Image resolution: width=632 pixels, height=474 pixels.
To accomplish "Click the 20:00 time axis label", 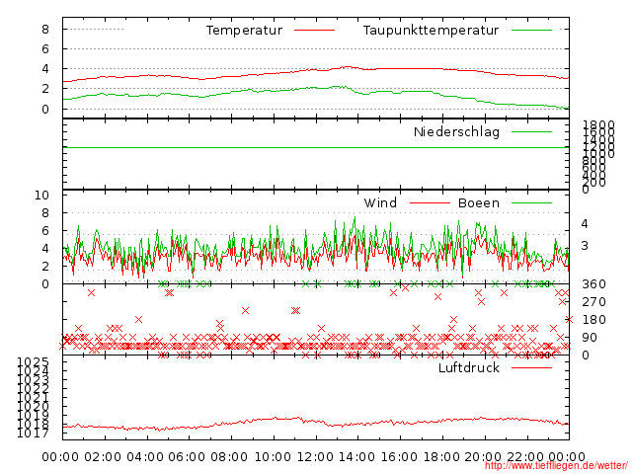I will 483,456.
